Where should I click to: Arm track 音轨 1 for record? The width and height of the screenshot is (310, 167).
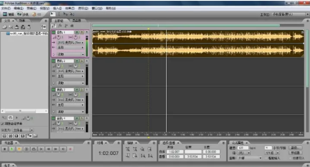(x=87, y=32)
